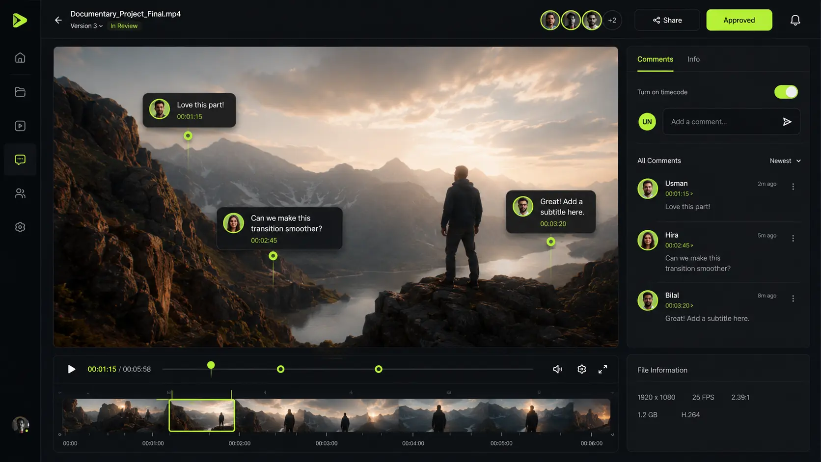821x462 pixels.
Task: Click the Share button
Action: pos(667,20)
